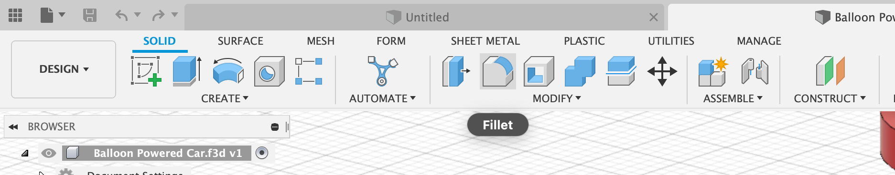Collapse the Browser panel with double arrows
895x175 pixels.
(13, 127)
